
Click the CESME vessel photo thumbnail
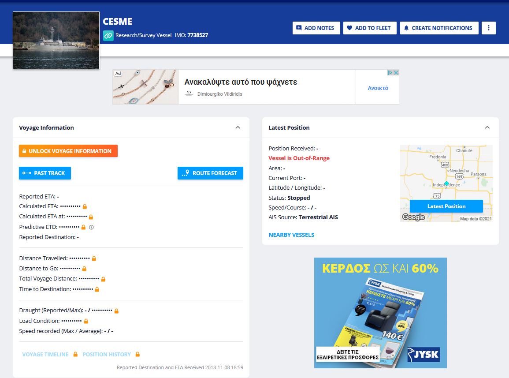[x=56, y=40]
